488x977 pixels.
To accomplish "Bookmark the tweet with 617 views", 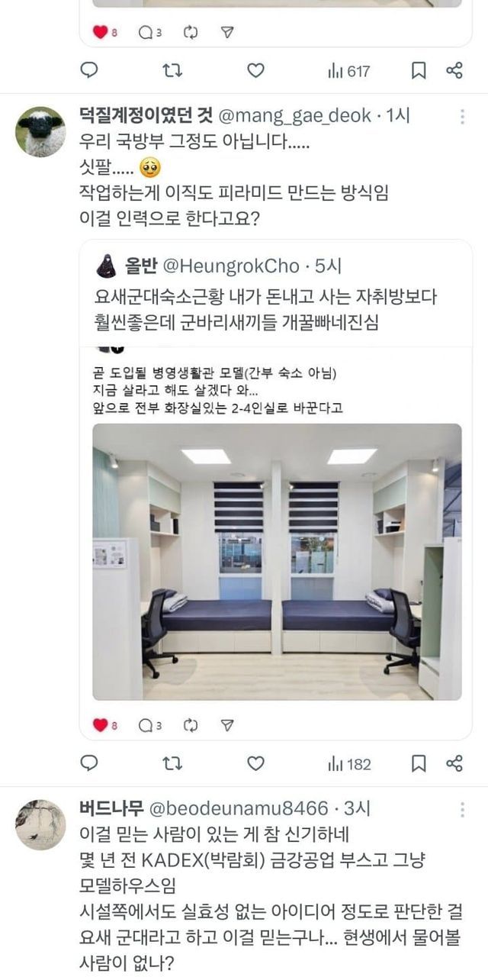I will tap(419, 71).
